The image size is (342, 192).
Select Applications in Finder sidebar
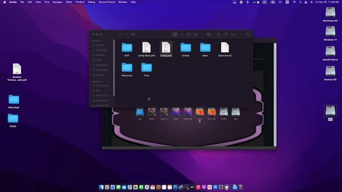(101, 50)
